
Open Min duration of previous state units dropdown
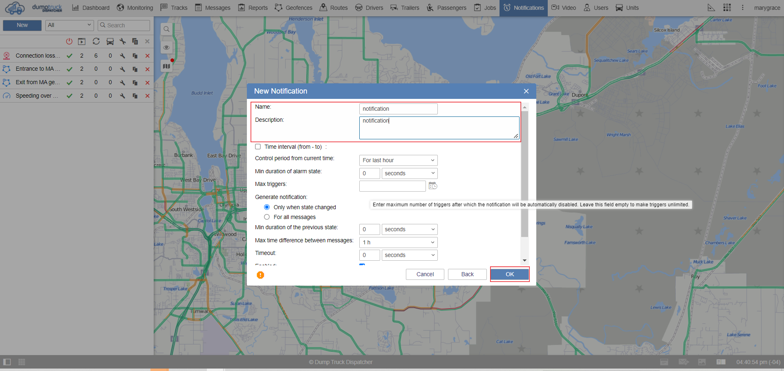410,229
